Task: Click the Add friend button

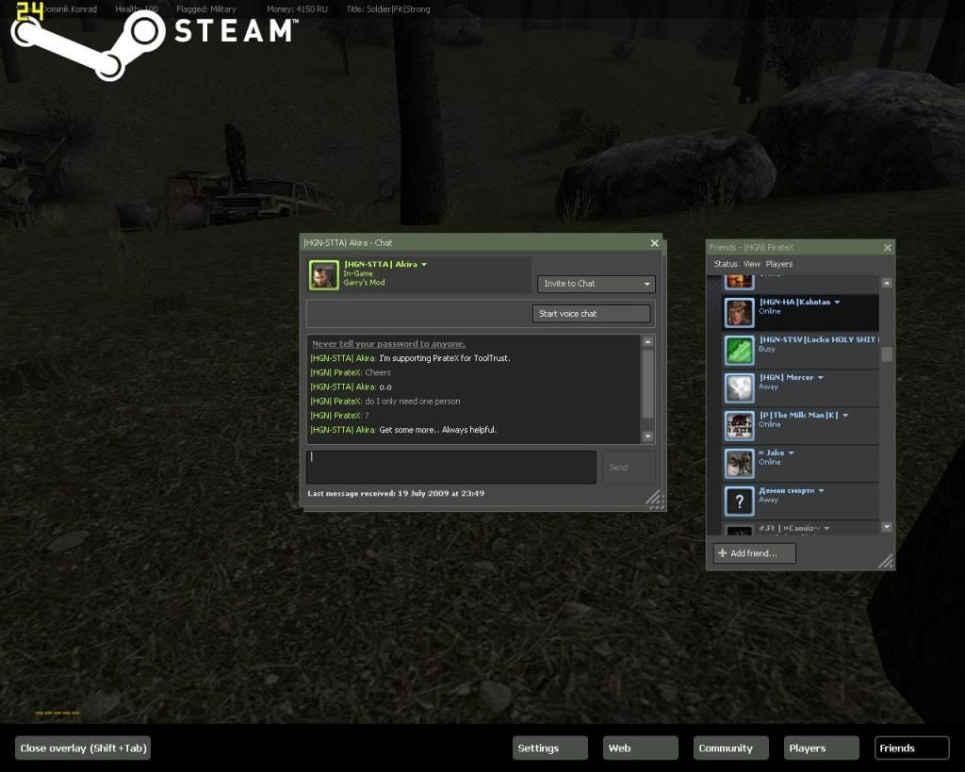Action: [755, 552]
